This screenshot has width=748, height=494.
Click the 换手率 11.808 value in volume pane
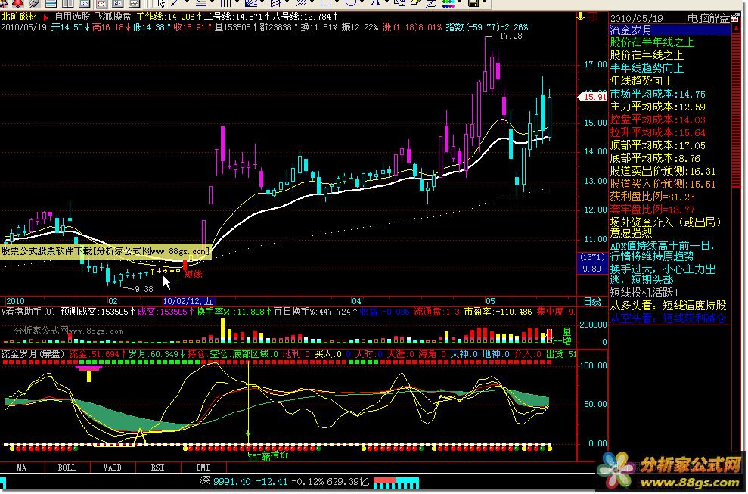tap(230, 312)
